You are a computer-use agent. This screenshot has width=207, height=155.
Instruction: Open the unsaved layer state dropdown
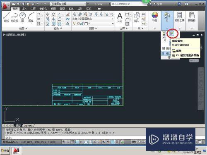[x=93, y=19]
